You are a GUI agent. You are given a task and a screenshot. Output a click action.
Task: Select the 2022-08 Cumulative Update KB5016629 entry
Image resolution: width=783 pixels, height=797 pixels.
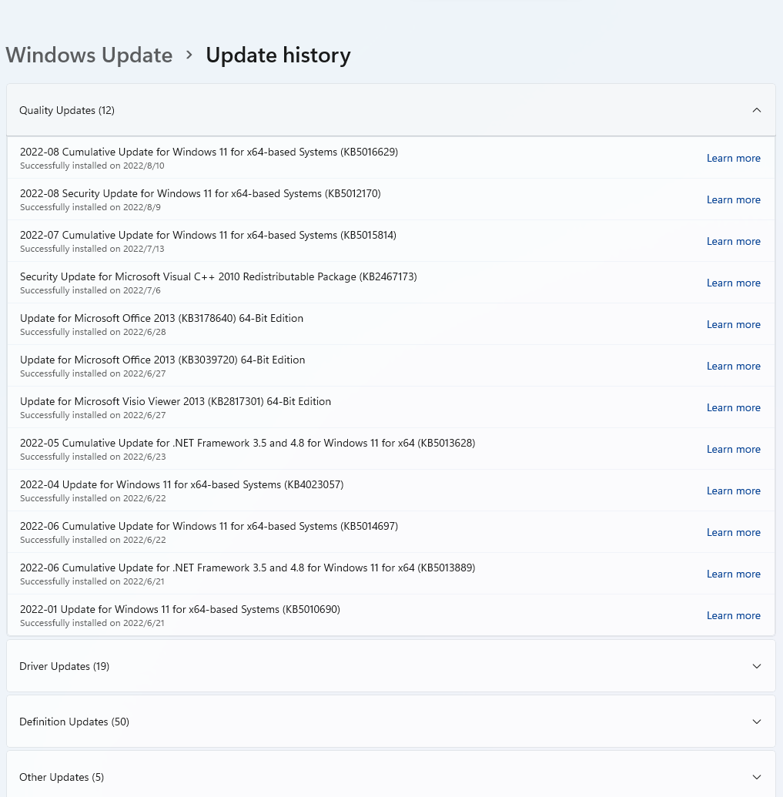pyautogui.click(x=209, y=152)
